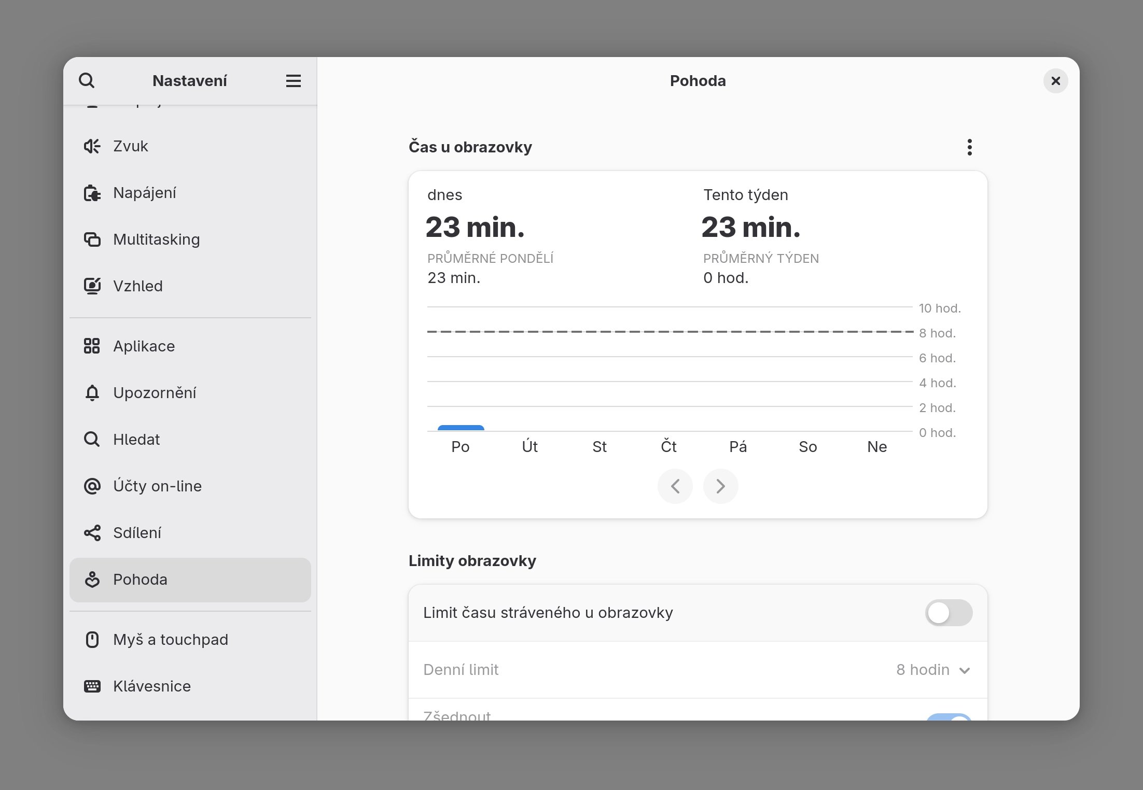Enable Limit času stráveného u obrazovky

click(948, 613)
